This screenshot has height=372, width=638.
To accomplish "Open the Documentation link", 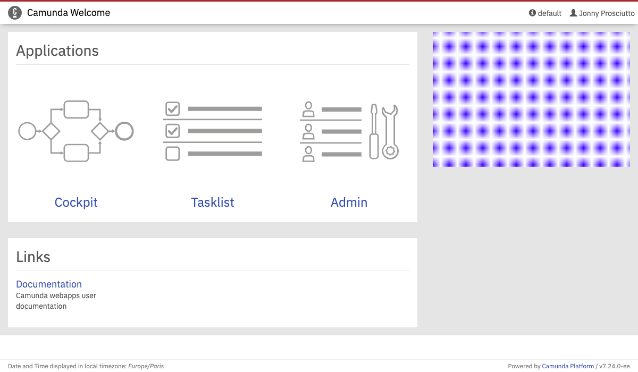I will tap(49, 284).
